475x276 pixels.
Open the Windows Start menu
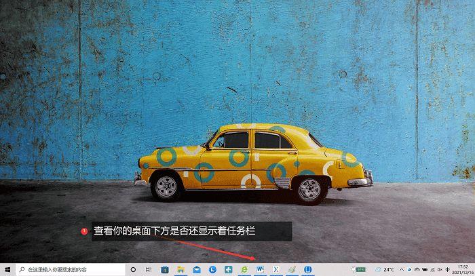[7, 269]
